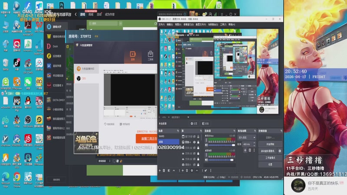Increase transition duration with up arrow
Viewport: 347px width, 195px height.
click(x=254, y=143)
